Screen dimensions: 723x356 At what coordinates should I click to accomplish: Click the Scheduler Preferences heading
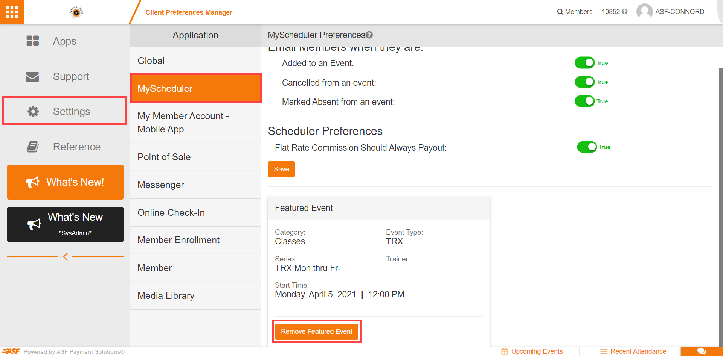tap(325, 131)
